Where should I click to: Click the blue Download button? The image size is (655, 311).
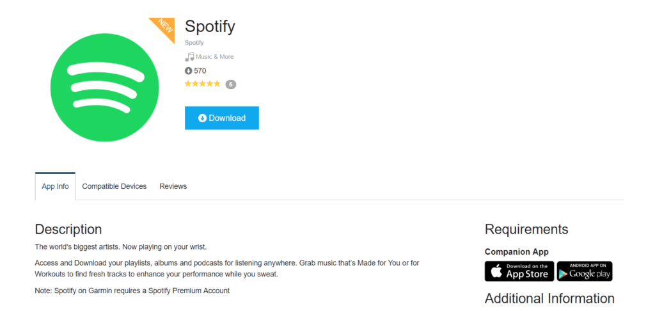222,118
